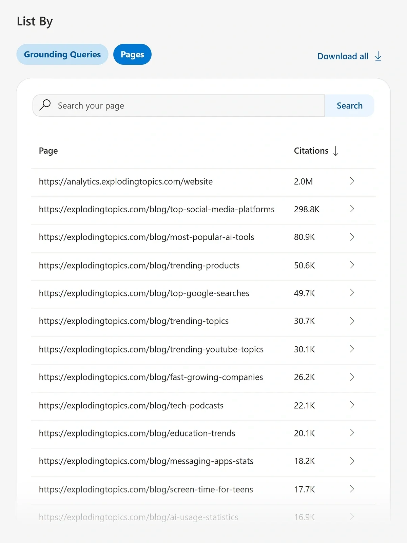Select the most-popular-ai-tools page URL
This screenshot has width=407, height=543.
click(147, 237)
